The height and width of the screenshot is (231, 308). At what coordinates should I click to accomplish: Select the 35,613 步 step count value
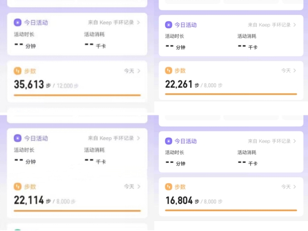point(32,84)
